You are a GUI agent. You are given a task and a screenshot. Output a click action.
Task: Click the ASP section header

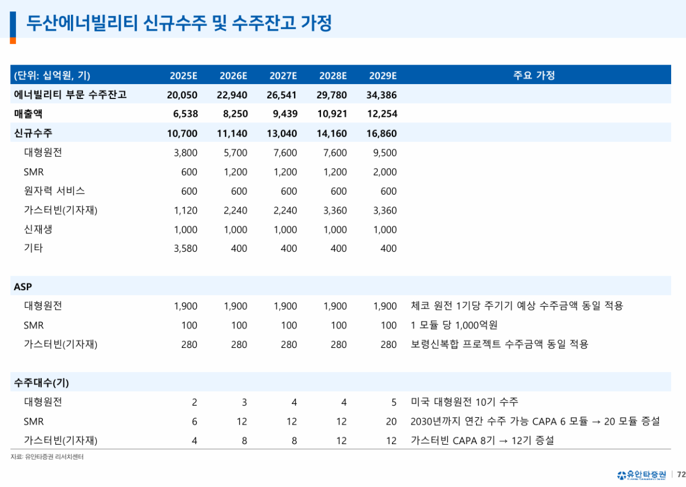point(23,287)
